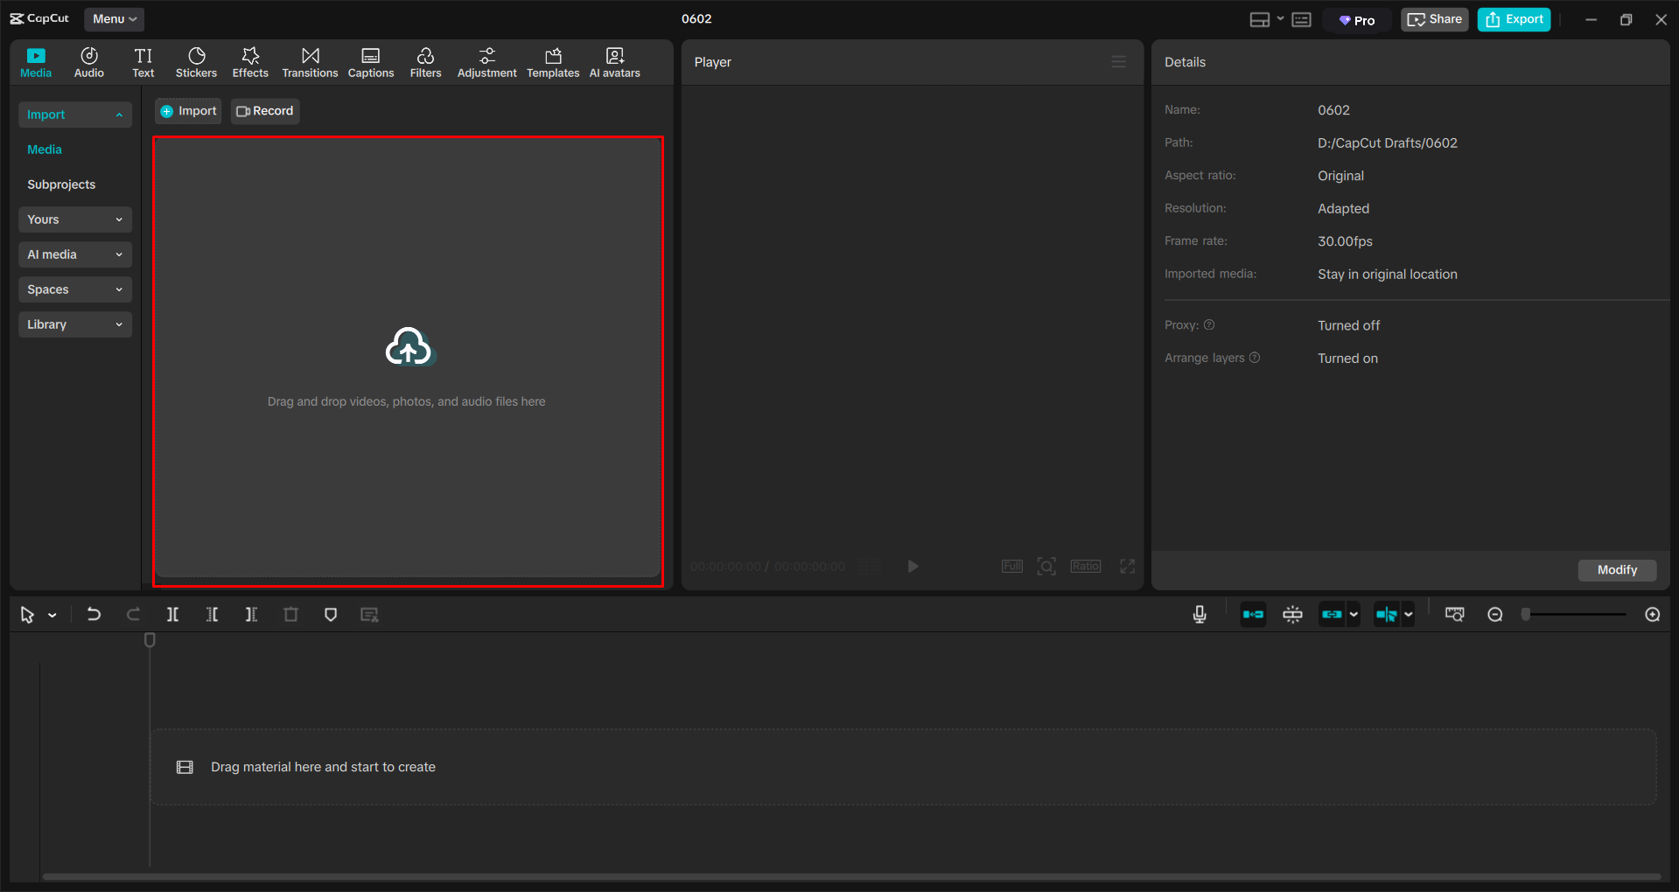The image size is (1679, 892).
Task: Click the Undo icon above the timeline
Action: click(94, 614)
